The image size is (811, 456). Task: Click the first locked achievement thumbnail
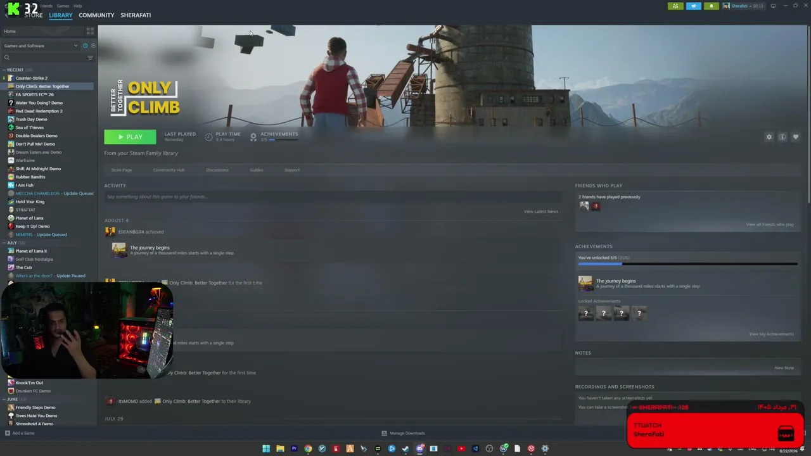[586, 313]
